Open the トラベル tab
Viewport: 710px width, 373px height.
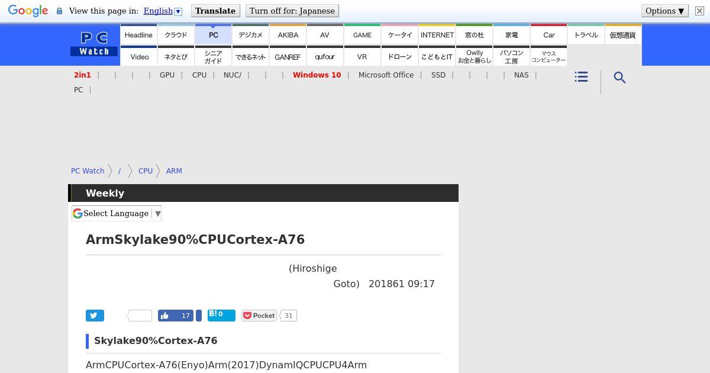[x=586, y=34]
